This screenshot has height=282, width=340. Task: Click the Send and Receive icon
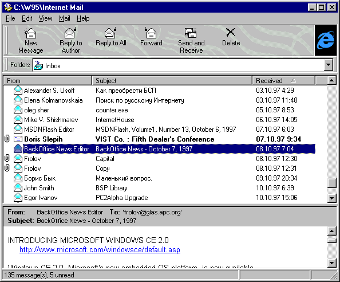[191, 33]
